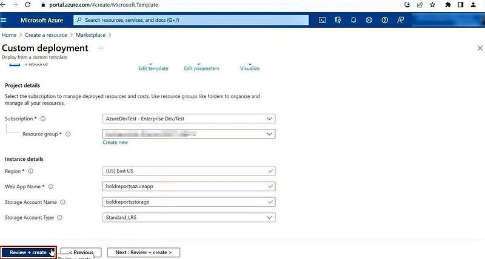
Task: Click the Azure search resources box
Action: coord(191,20)
